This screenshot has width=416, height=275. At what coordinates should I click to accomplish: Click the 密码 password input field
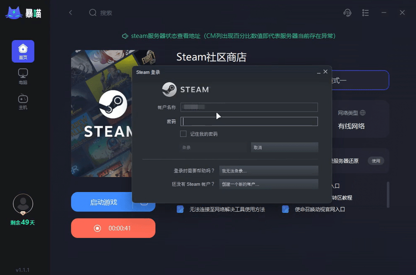[x=249, y=121]
